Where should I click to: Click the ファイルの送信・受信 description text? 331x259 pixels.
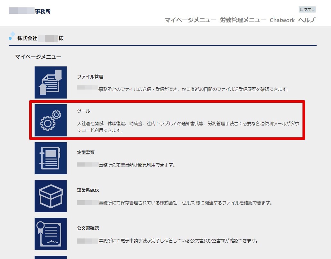[183, 89]
